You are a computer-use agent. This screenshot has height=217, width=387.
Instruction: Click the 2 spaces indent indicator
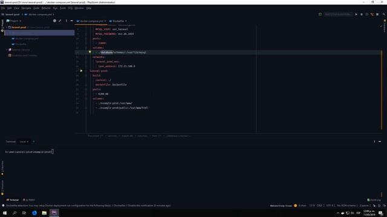coord(365,206)
